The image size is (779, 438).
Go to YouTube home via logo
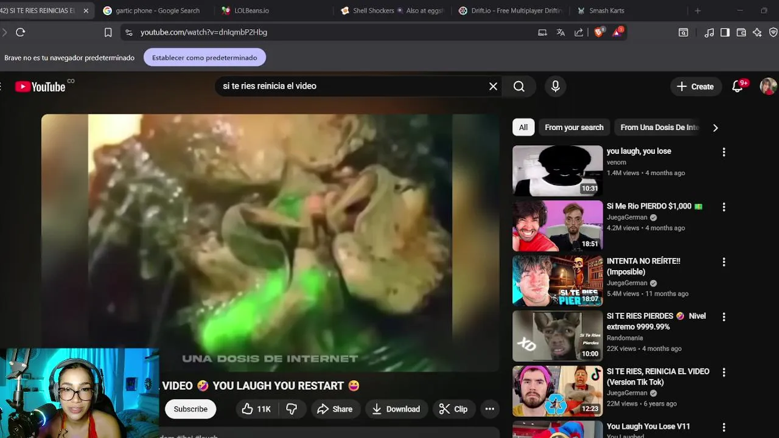[40, 86]
